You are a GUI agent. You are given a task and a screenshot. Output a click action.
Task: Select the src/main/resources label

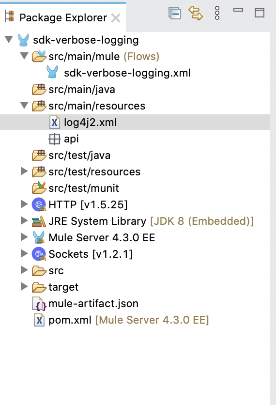pos(97,106)
